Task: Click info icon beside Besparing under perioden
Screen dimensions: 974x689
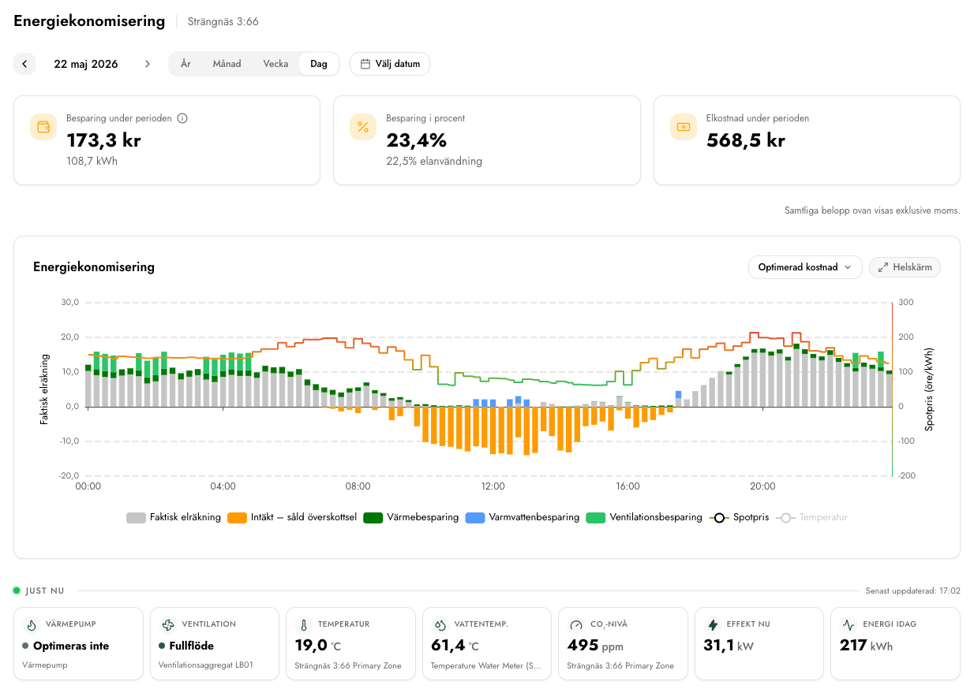Action: coord(182,118)
